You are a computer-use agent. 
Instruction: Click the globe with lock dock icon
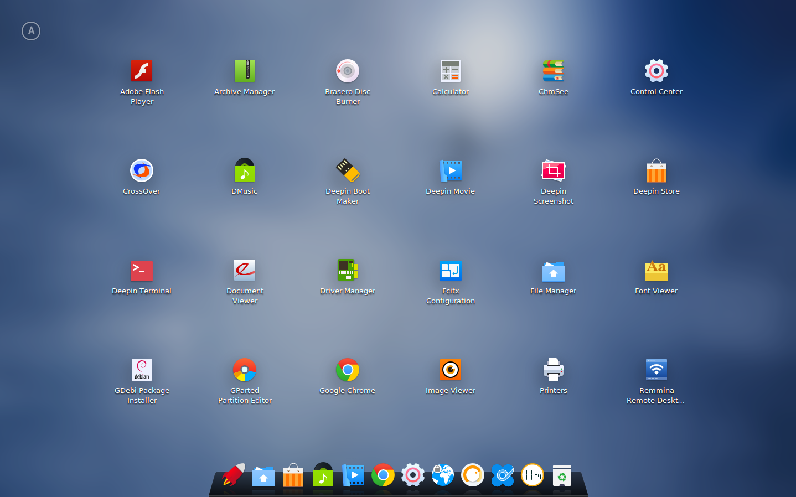[x=443, y=475]
